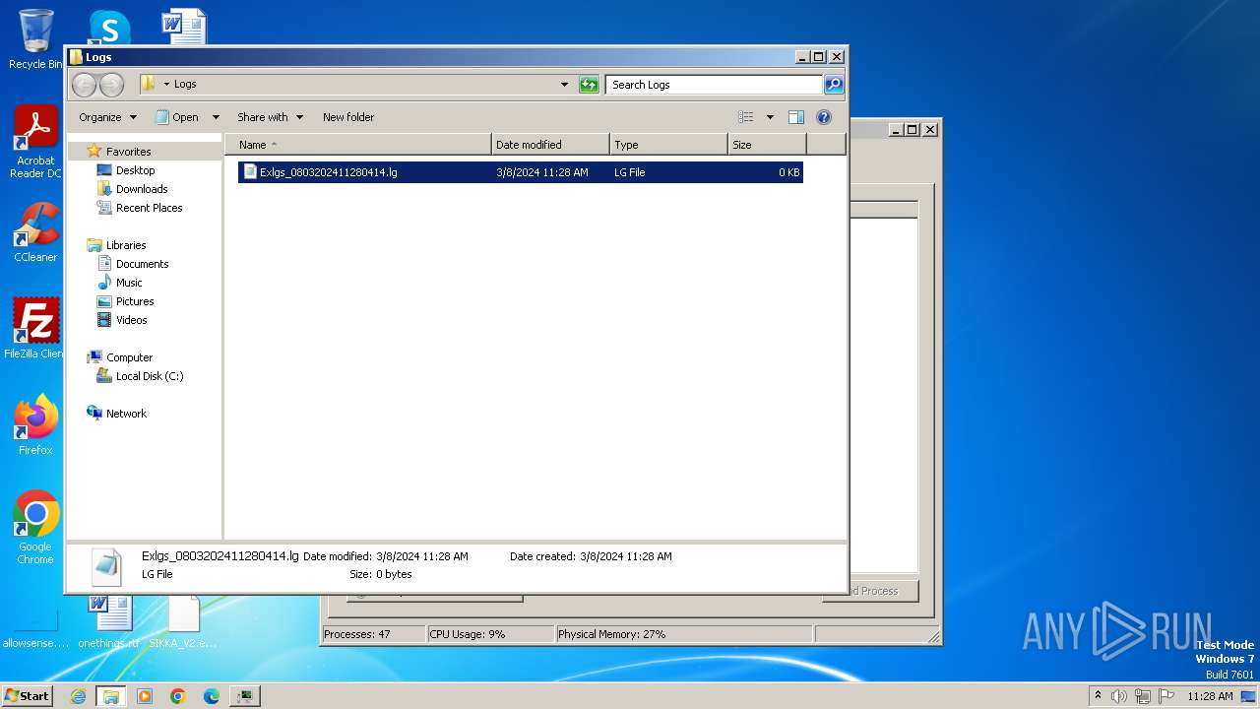Click the Forward navigation arrow in Logs window
Image resolution: width=1260 pixels, height=709 pixels.
click(x=111, y=85)
